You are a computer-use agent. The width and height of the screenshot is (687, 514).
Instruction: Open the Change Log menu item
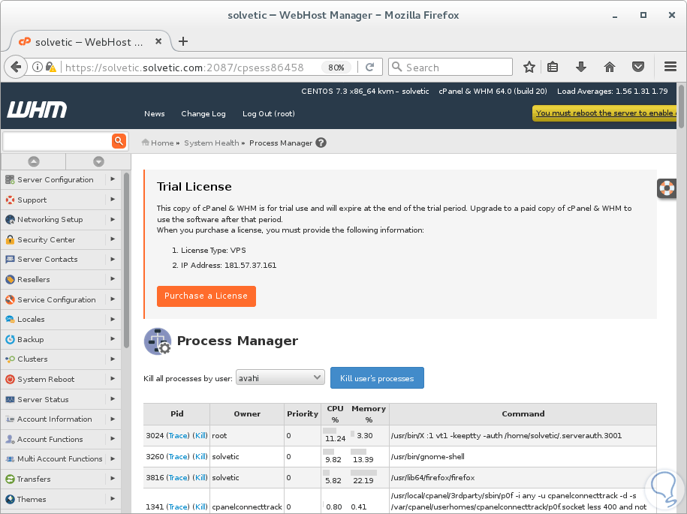pos(203,113)
